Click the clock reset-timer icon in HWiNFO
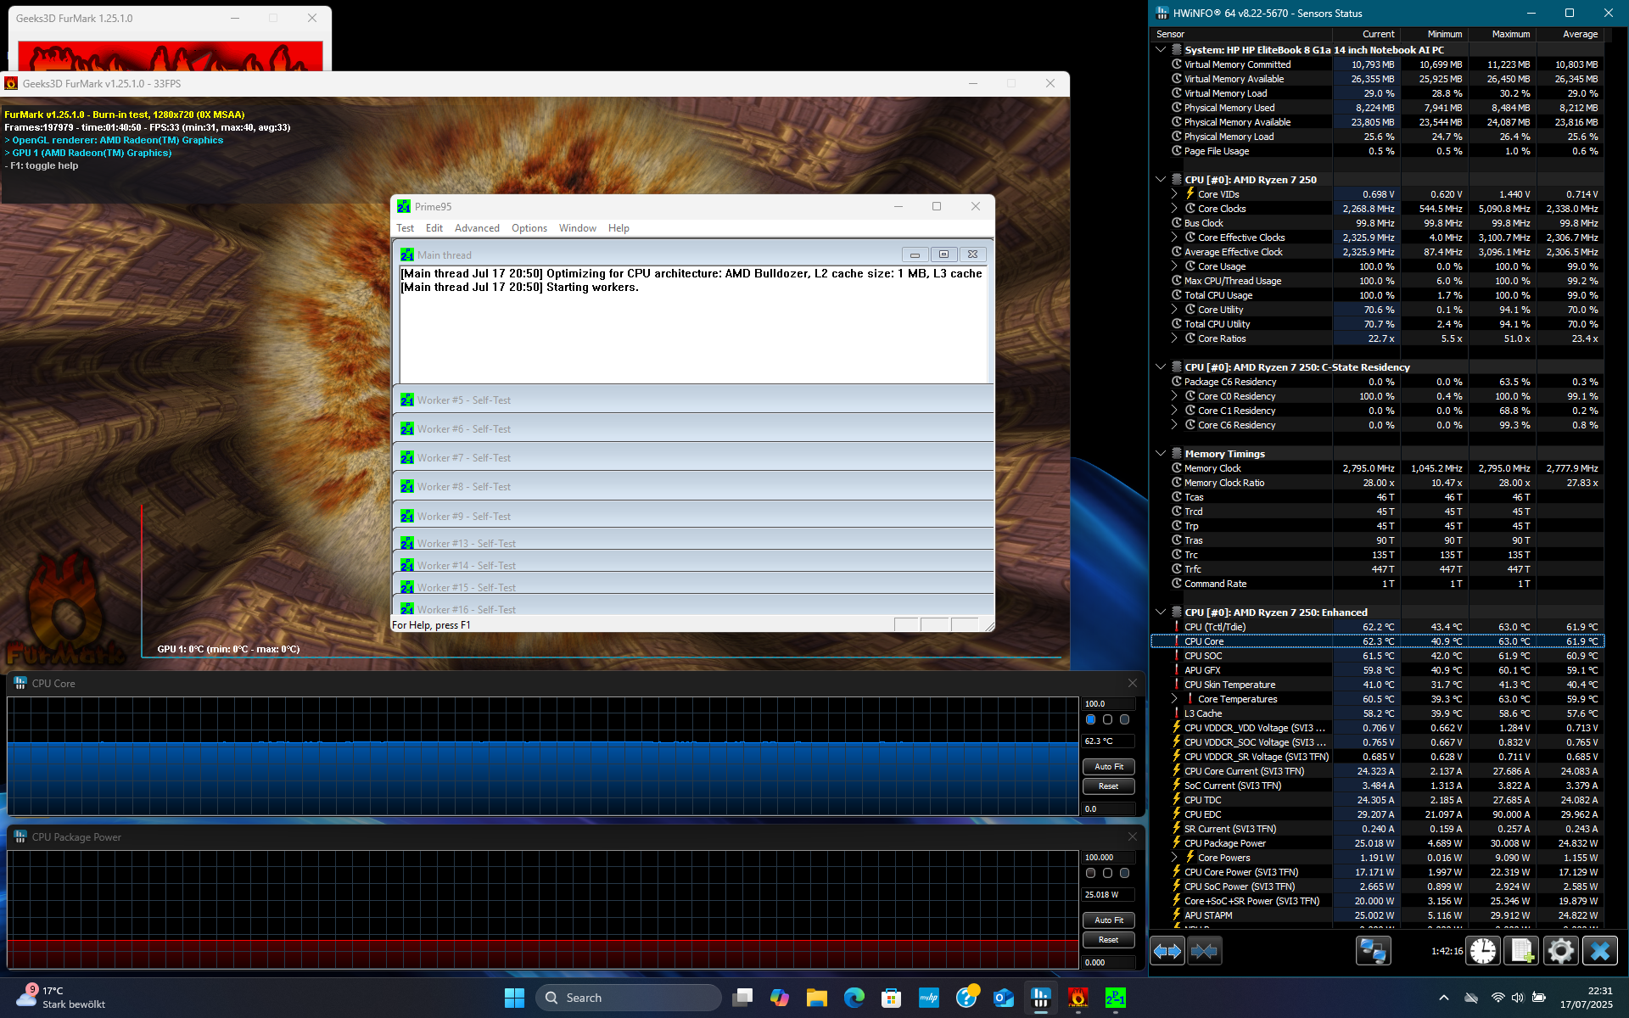The image size is (1629, 1018). tap(1483, 951)
